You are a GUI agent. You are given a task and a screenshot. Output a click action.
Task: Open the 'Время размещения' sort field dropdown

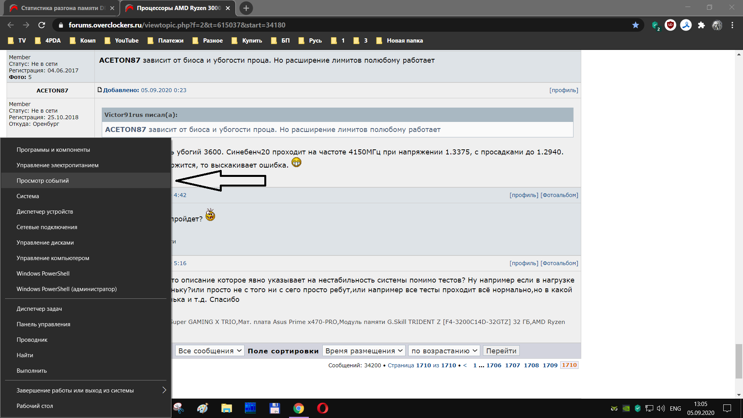(x=363, y=351)
